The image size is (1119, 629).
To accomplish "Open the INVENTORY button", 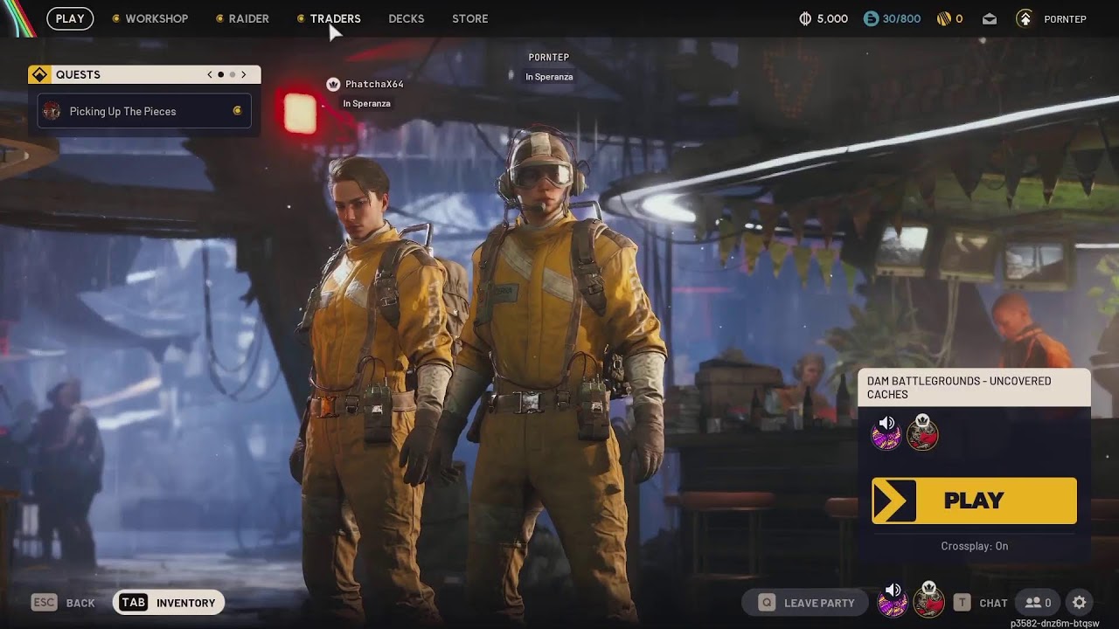I will point(169,602).
